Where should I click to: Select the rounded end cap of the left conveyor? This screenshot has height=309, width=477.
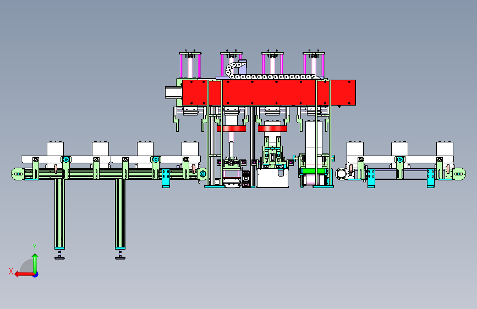point(18,174)
